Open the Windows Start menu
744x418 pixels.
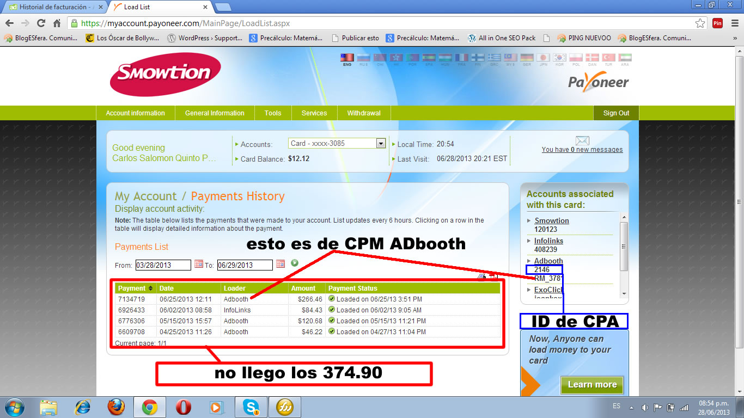click(x=14, y=407)
